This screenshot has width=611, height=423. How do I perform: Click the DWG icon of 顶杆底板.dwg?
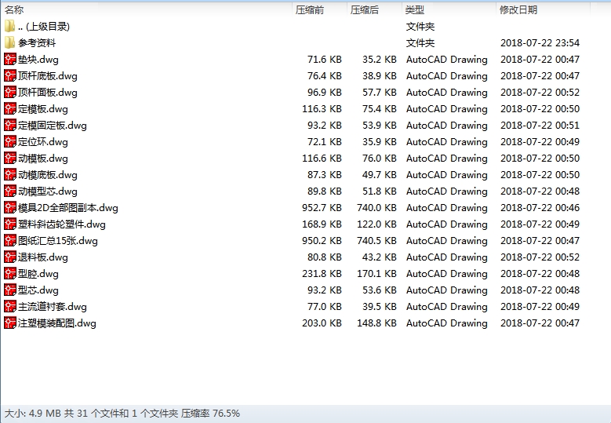(x=9, y=75)
